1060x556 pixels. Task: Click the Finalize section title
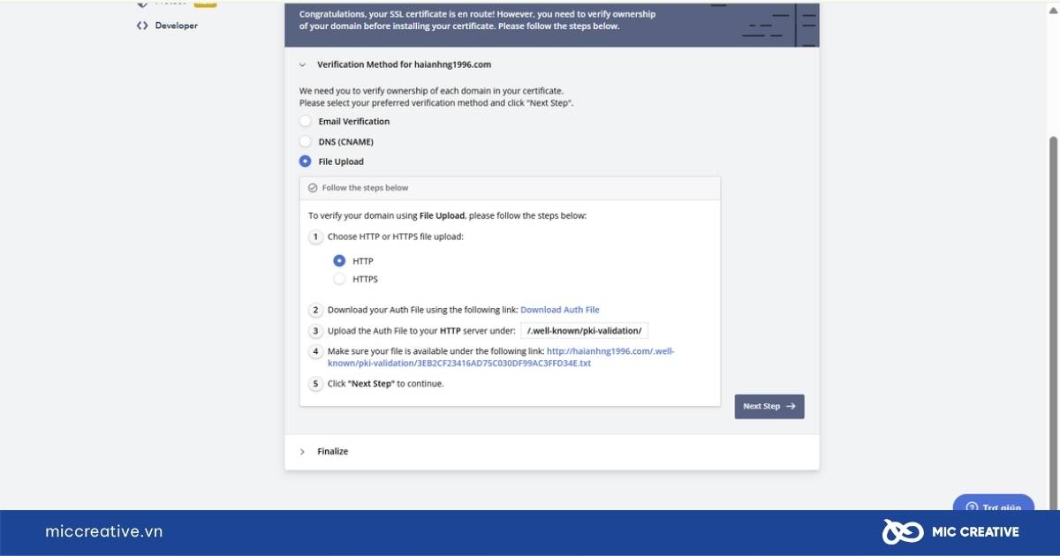333,451
